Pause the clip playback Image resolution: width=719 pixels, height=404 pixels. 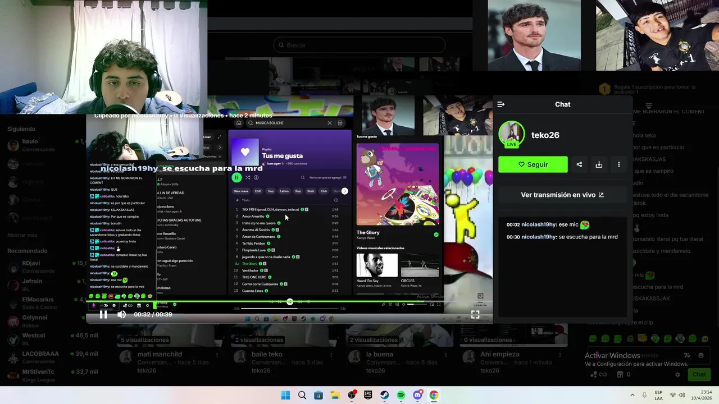pyautogui.click(x=103, y=315)
